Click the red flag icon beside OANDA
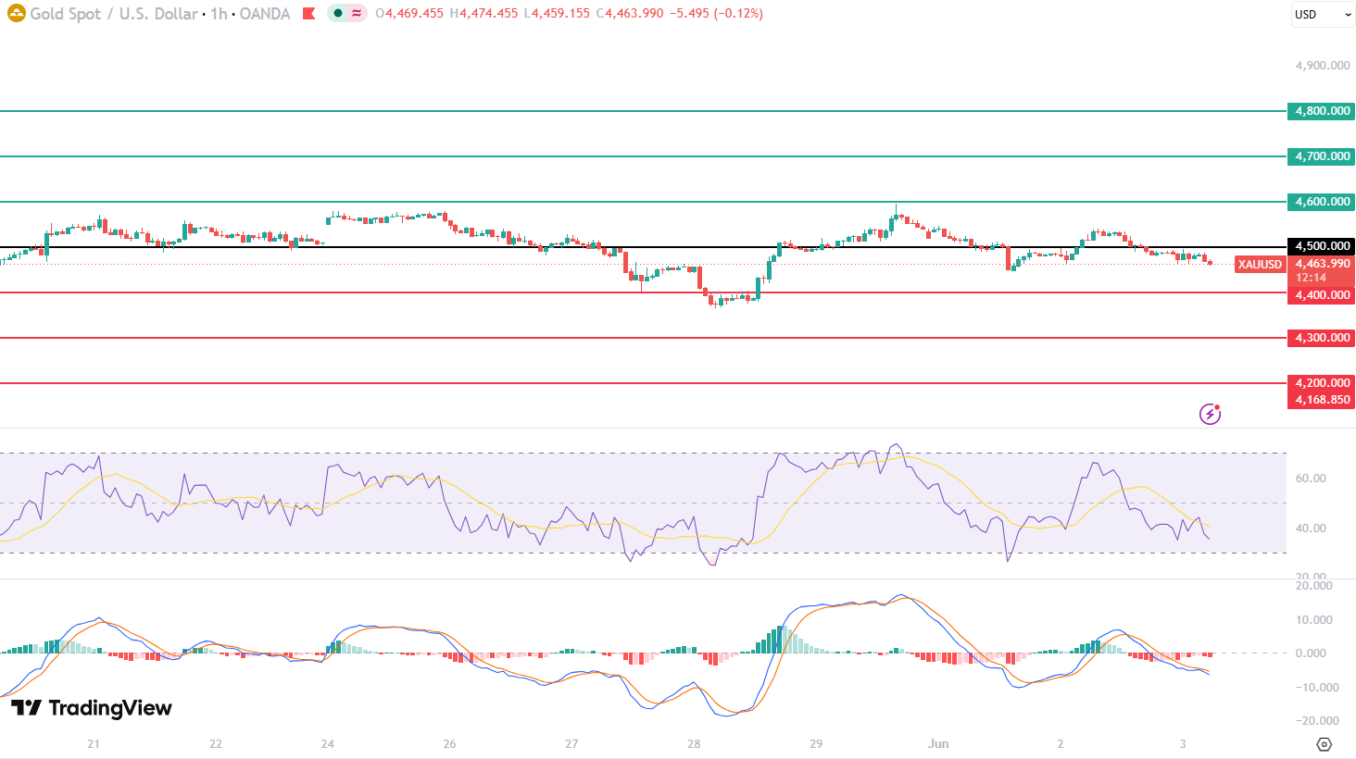This screenshot has height=759, width=1356. 308,14
